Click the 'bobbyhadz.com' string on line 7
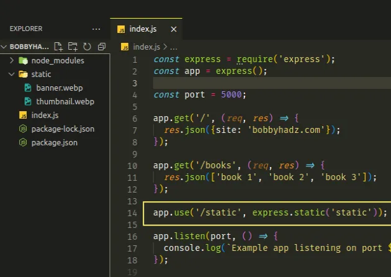 [x=287, y=130]
